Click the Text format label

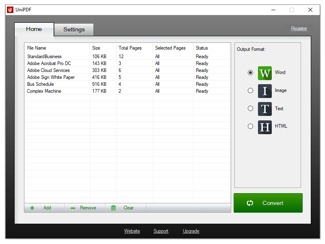(x=279, y=109)
